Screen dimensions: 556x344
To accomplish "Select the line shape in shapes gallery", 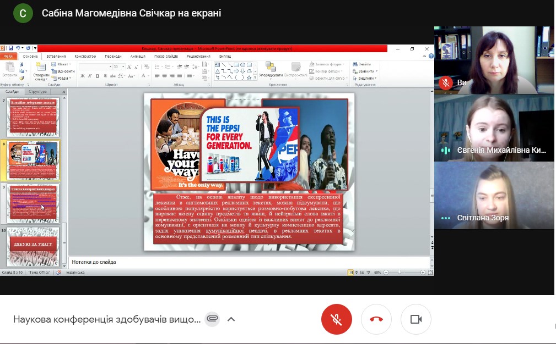I will [x=224, y=65].
